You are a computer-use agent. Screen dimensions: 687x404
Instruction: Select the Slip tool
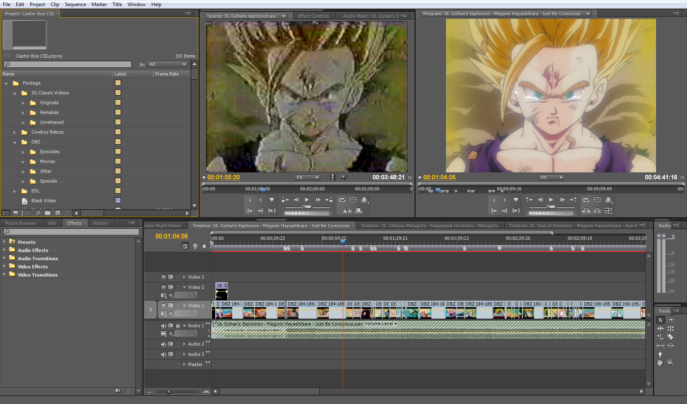(x=660, y=345)
